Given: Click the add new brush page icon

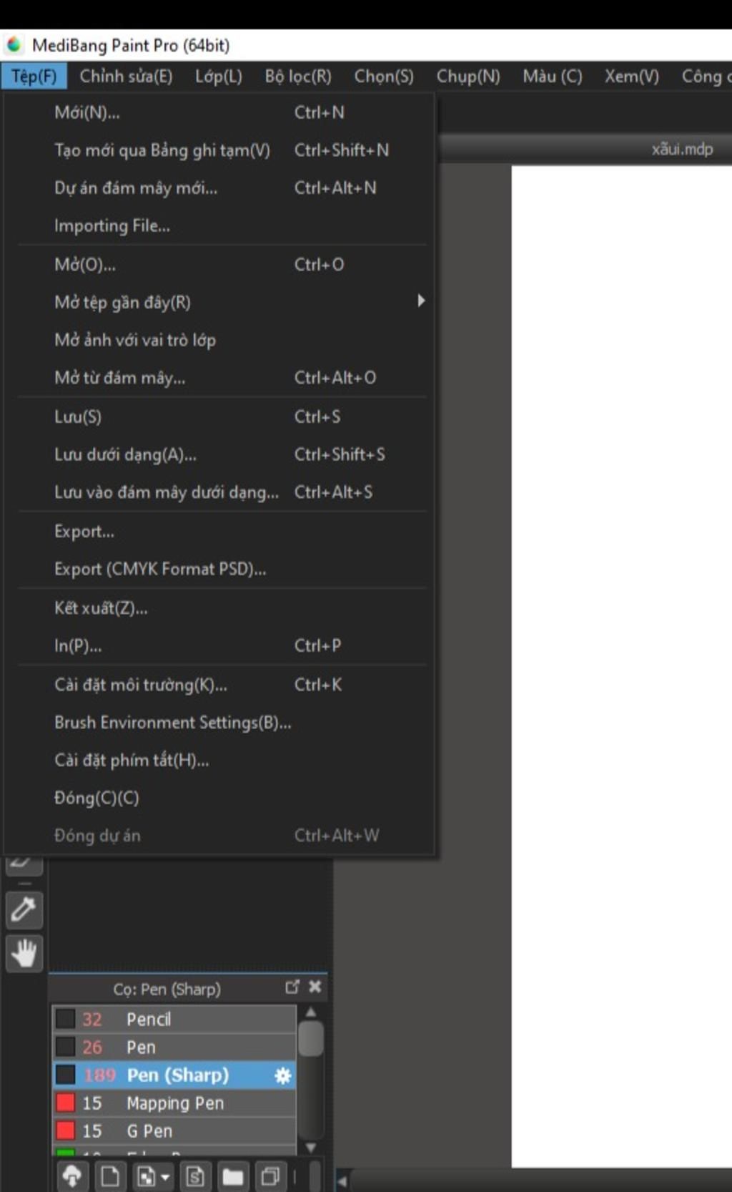Looking at the screenshot, I should point(110,1176).
